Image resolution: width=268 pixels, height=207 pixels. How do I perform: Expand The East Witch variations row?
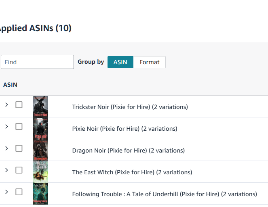click(6, 170)
